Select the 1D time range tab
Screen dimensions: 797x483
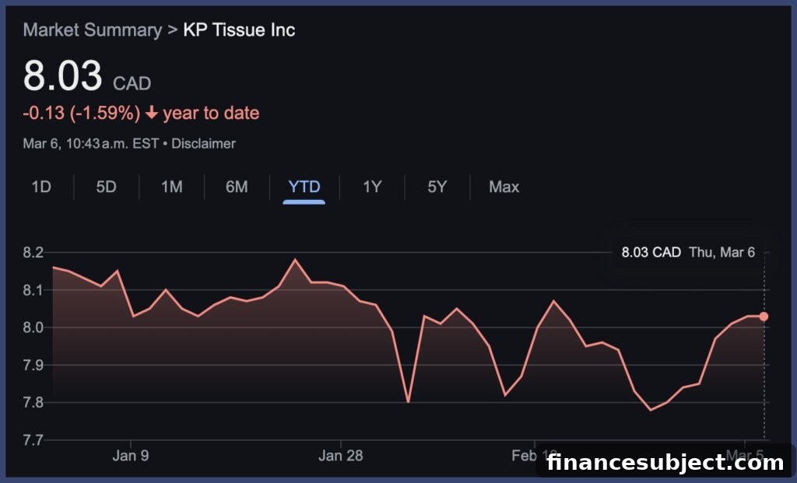[x=41, y=187]
